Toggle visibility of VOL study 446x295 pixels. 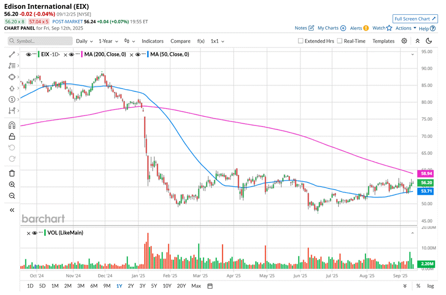[35, 233]
